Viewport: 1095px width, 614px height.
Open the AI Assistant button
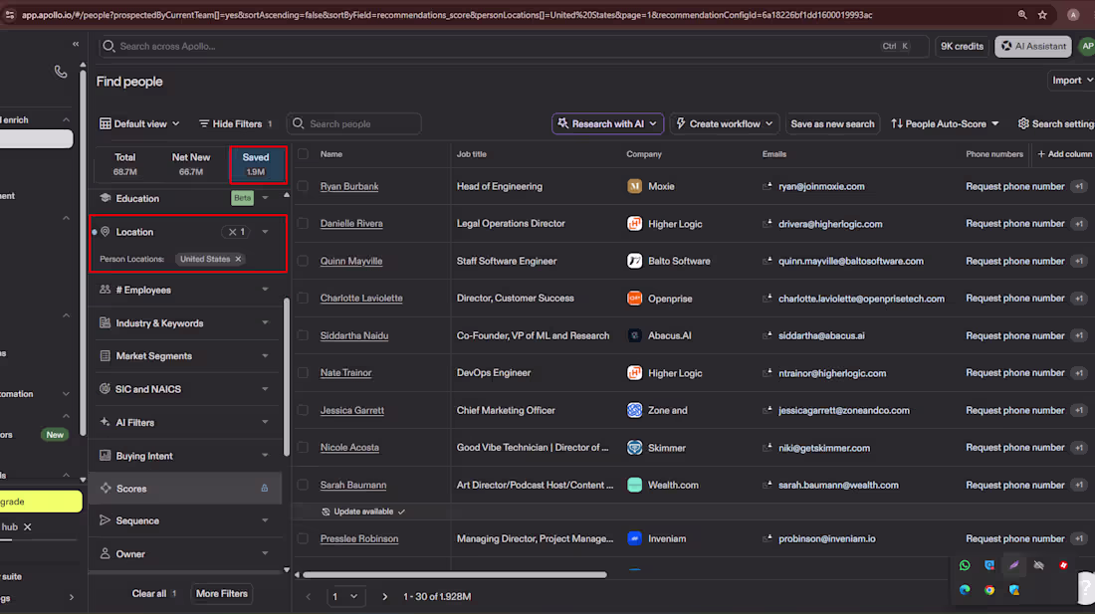(1033, 46)
